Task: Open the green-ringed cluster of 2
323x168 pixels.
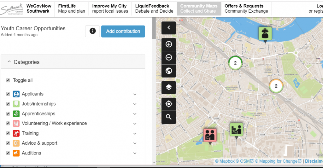Action: pyautogui.click(x=235, y=63)
